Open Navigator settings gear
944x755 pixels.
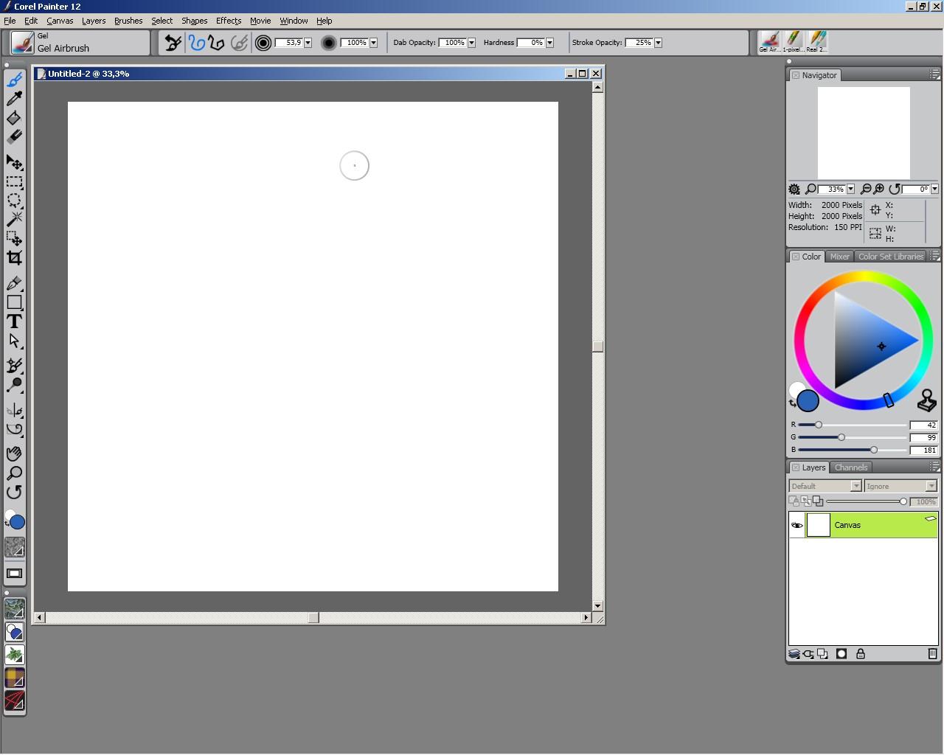(794, 189)
